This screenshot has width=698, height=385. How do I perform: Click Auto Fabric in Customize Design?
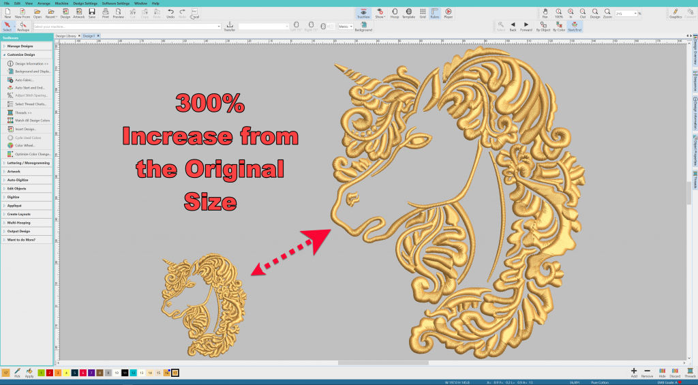click(24, 80)
